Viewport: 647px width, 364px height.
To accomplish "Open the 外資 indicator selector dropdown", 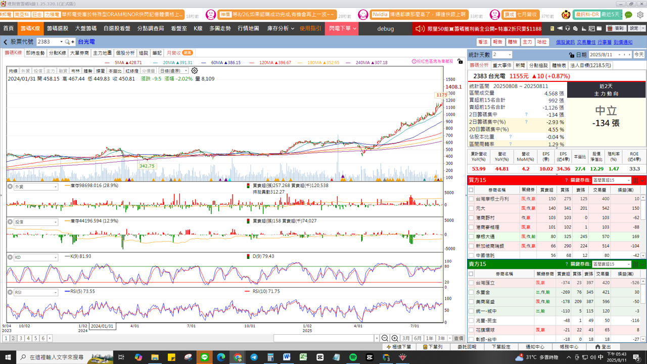I will point(56,187).
